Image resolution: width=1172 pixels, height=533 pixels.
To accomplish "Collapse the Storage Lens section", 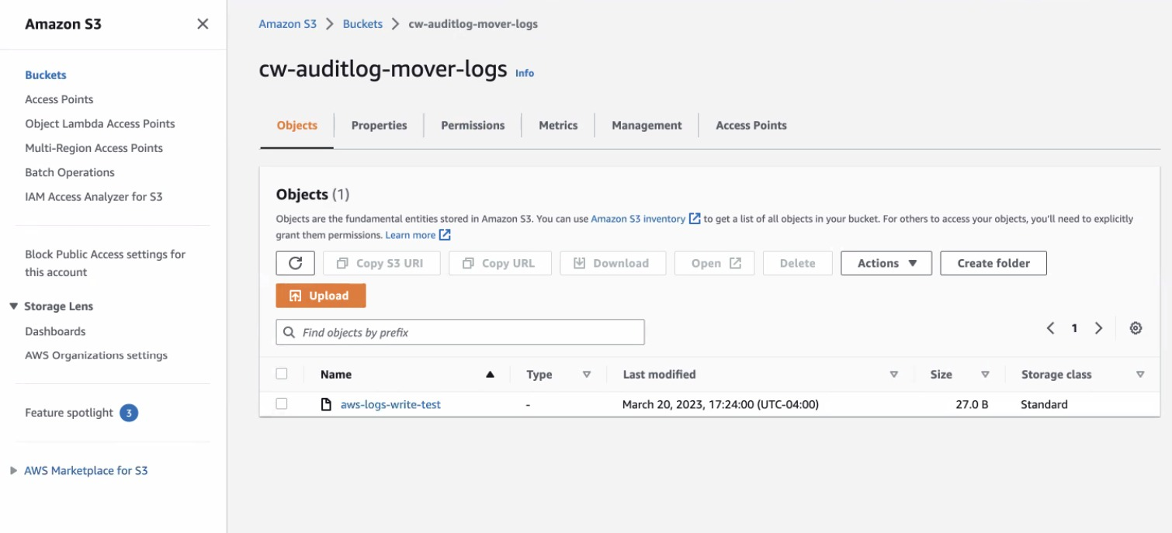I will (x=14, y=306).
